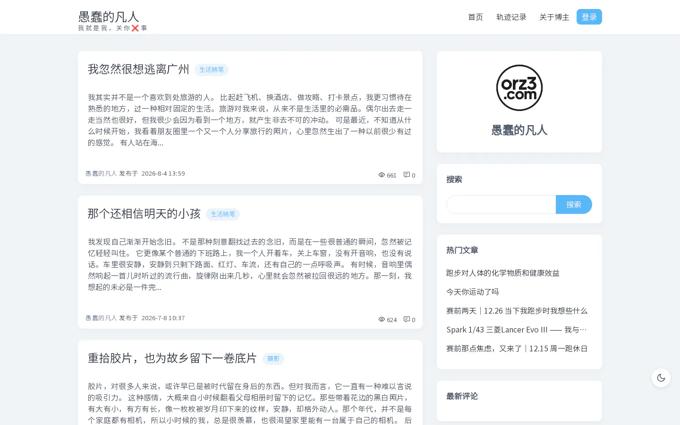Click excerpt text starting 胶片，对很多人来说
680x425 pixels.
[250, 403]
